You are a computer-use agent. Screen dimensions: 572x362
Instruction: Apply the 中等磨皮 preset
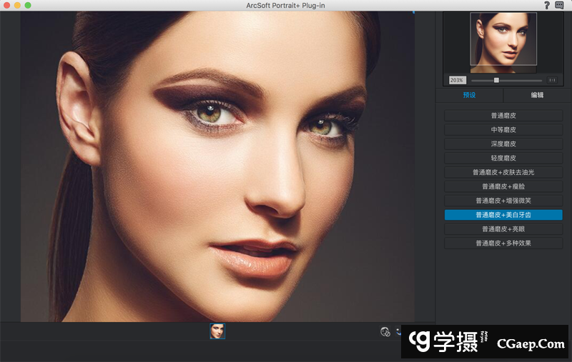[x=503, y=129]
